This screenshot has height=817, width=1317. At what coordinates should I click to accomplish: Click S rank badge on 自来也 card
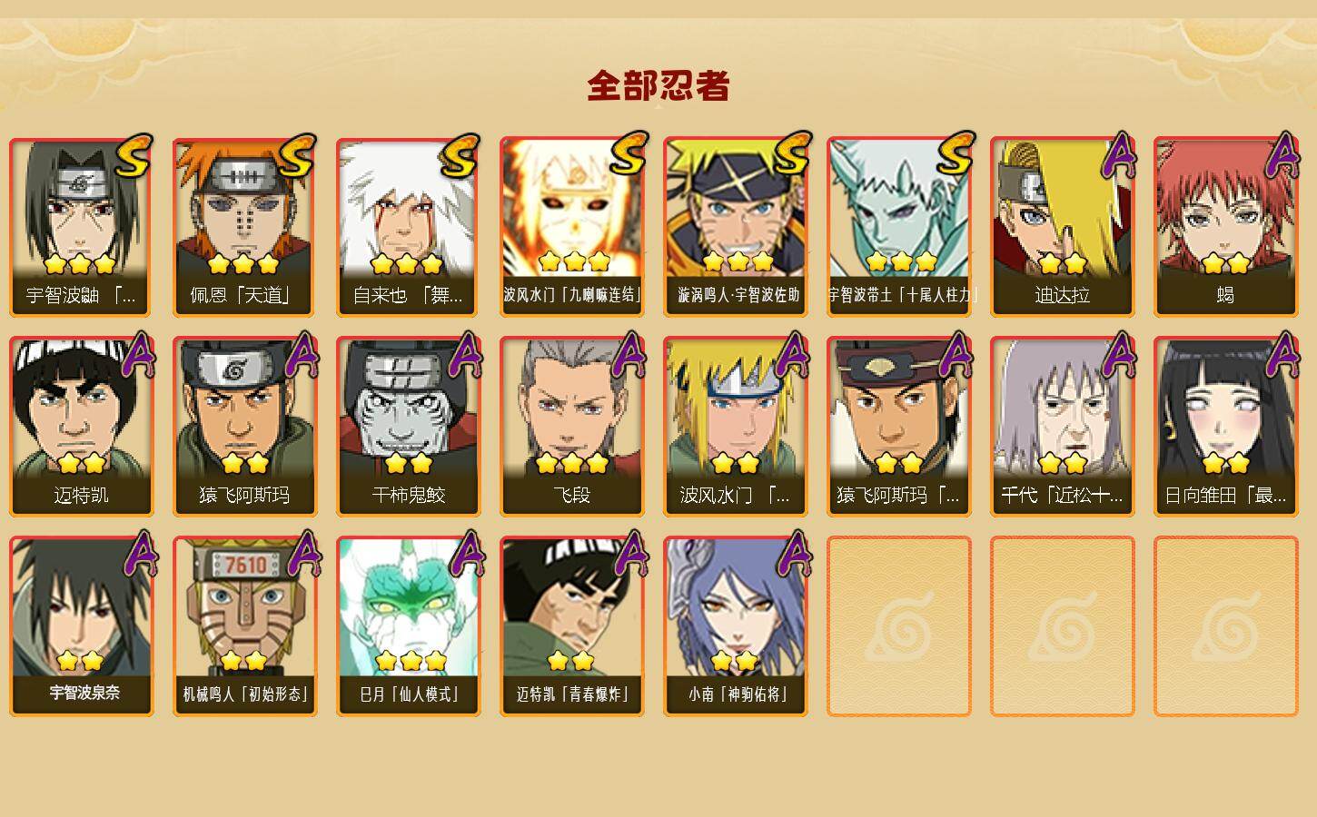click(460, 155)
